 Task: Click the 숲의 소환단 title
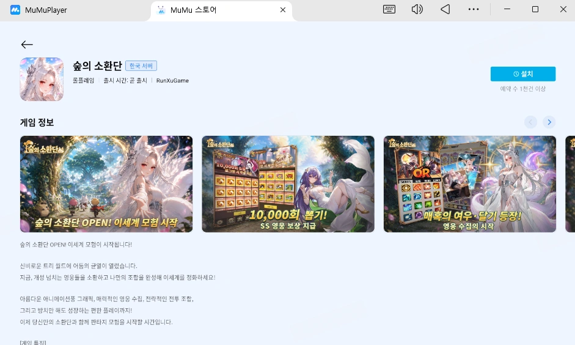coord(97,65)
